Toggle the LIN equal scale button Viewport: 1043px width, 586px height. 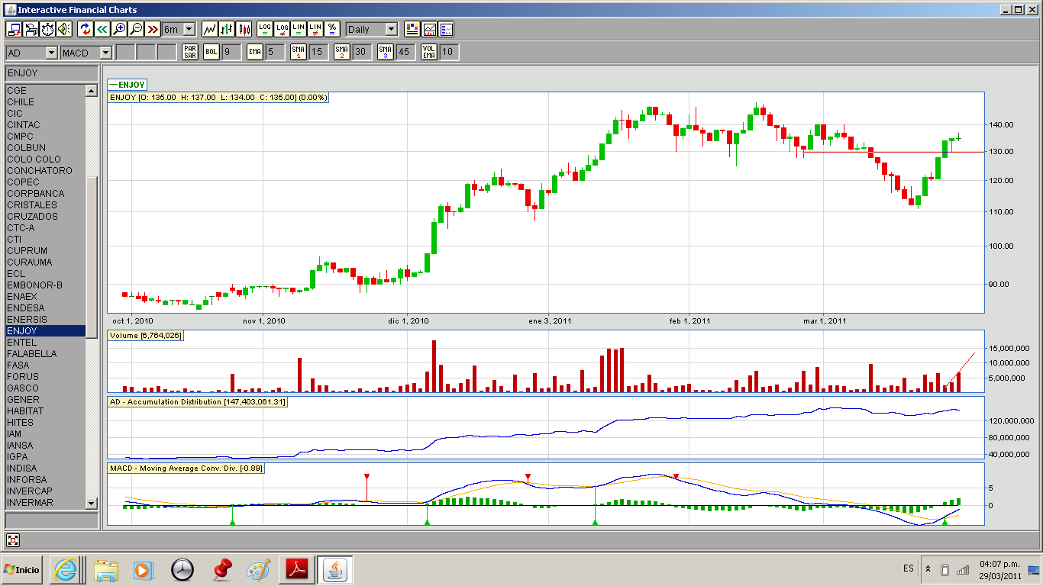pos(299,29)
